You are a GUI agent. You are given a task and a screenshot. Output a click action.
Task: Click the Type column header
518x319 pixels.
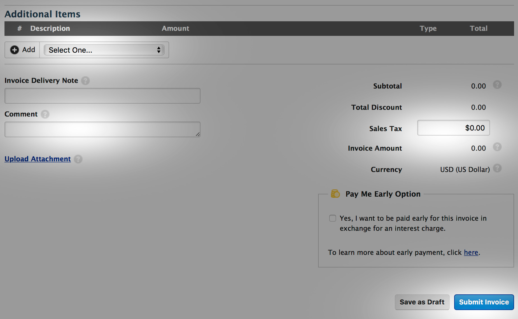tap(428, 29)
